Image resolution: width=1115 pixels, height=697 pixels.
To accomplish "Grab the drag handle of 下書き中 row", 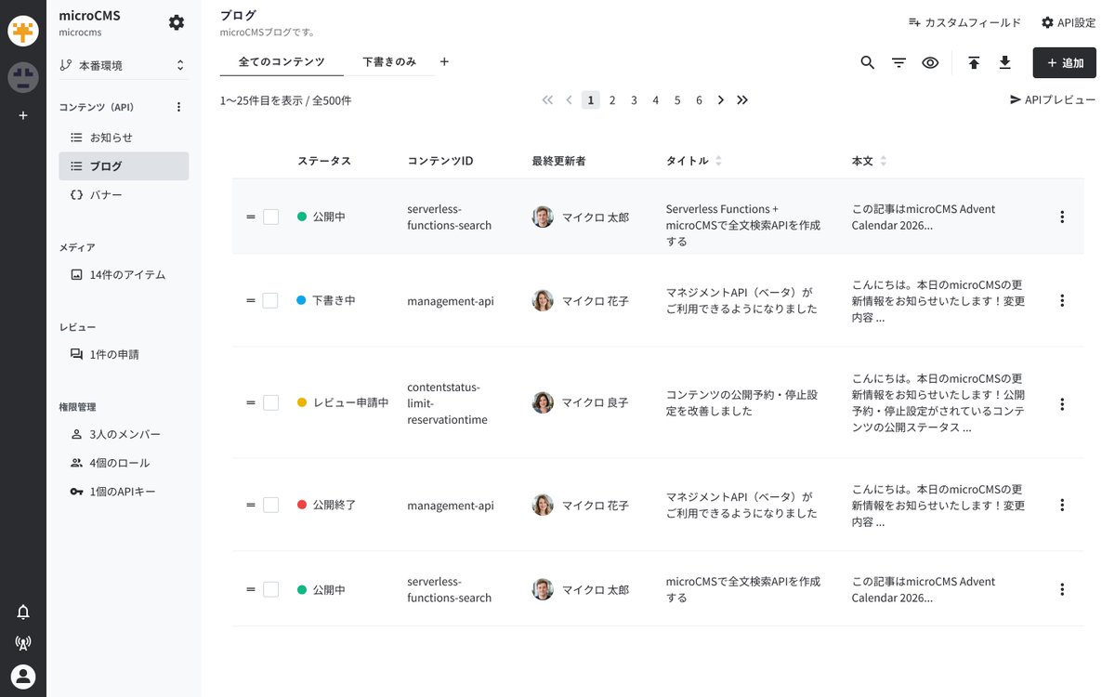I will [250, 300].
